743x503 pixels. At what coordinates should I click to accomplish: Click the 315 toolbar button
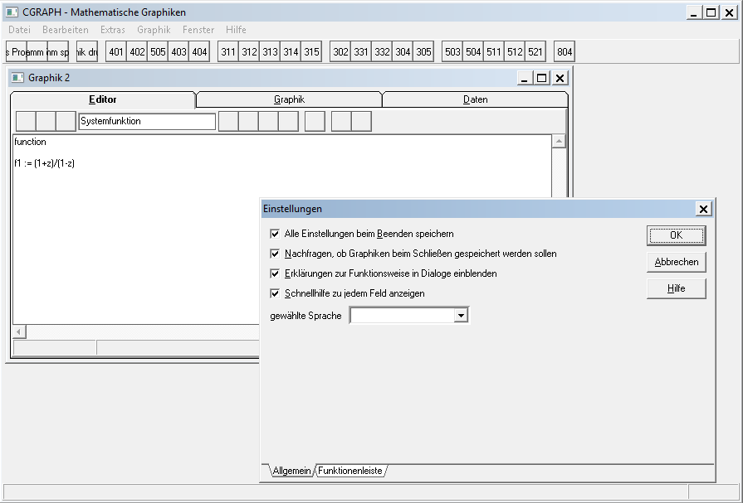[x=311, y=52]
